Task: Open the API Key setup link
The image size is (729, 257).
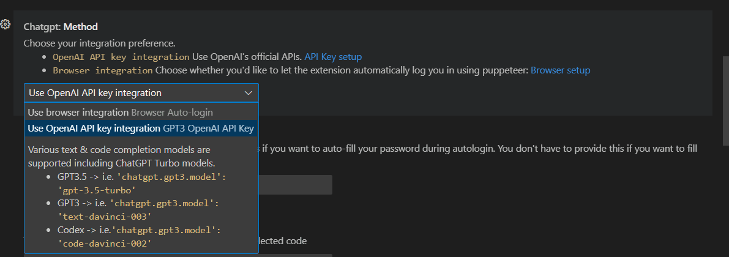Action: (x=333, y=57)
